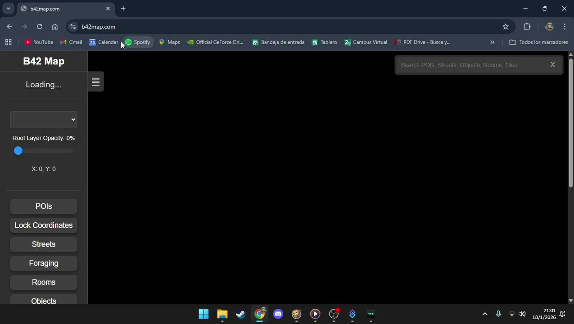Open the Bandeja de entrada bookmark
The width and height of the screenshot is (574, 324).
tap(278, 42)
